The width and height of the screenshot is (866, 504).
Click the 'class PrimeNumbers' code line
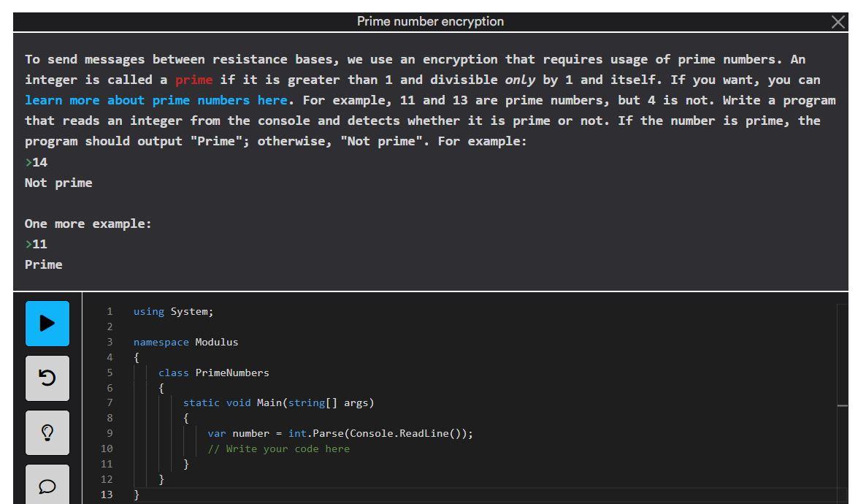[x=214, y=373]
